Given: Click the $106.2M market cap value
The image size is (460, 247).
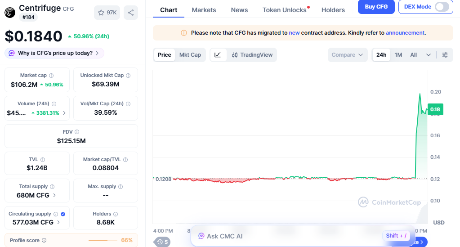Looking at the screenshot, I should coord(24,85).
